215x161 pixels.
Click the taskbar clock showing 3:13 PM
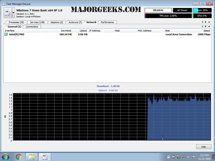[204, 157]
